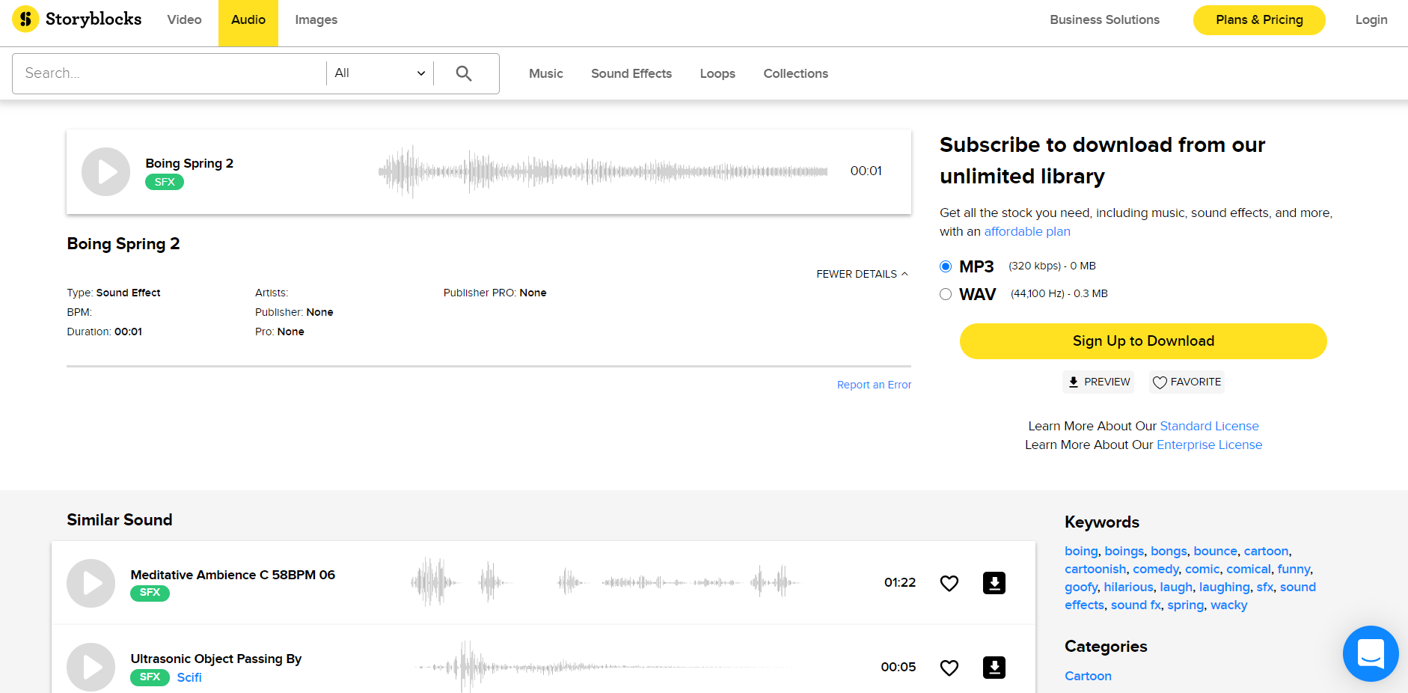Image resolution: width=1408 pixels, height=693 pixels.
Task: Open the Images tab
Action: [x=316, y=20]
